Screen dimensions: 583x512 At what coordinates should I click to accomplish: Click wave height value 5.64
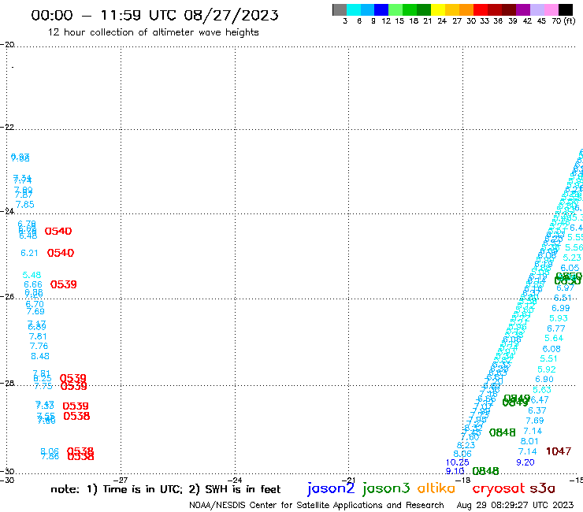[554, 339]
